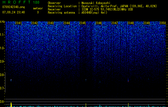Click the 2347 time marker
The height and width of the screenshot is (107, 168).
[x=115, y=23]
